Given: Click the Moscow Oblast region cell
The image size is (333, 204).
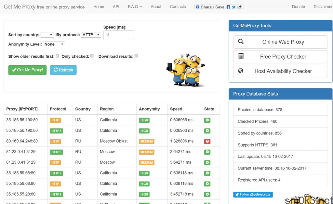Looking at the screenshot, I should [113, 141].
